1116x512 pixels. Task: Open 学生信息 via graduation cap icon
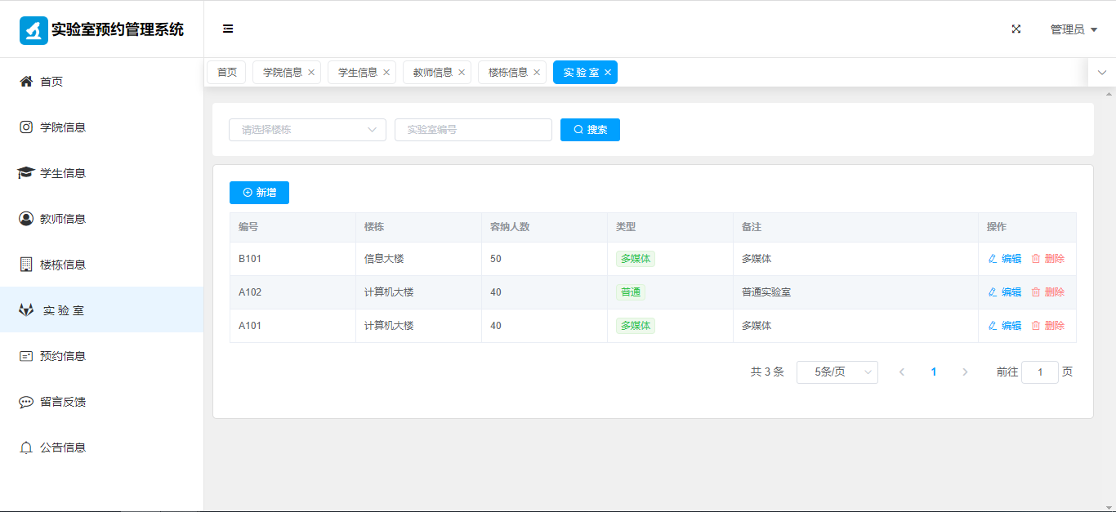(26, 173)
